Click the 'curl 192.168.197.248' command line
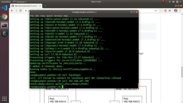 click(59, 81)
